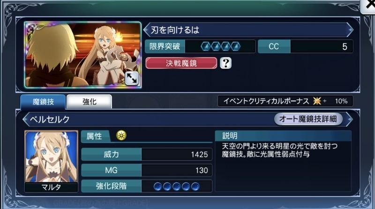Image resolution: width=375 pixels, height=209 pixels.
Task: Close the dialog with the X button
Action: point(368,6)
